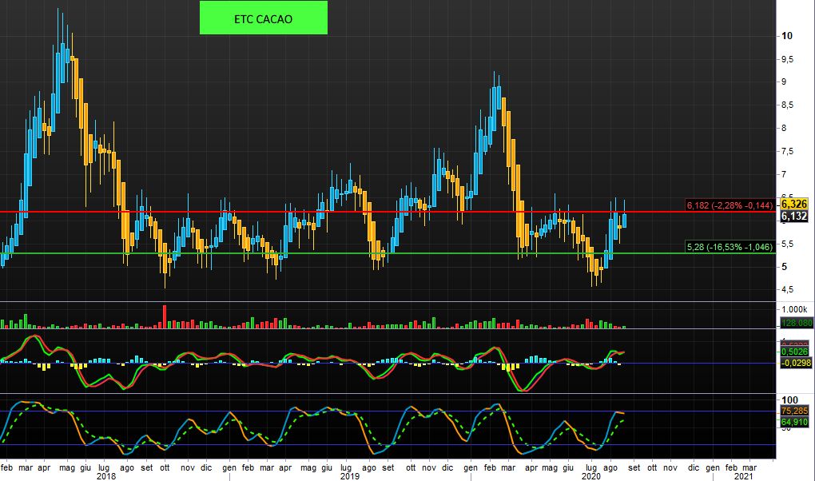This screenshot has height=481, width=815.
Task: Click the 100 level on stochastic scale
Action: pos(789,400)
